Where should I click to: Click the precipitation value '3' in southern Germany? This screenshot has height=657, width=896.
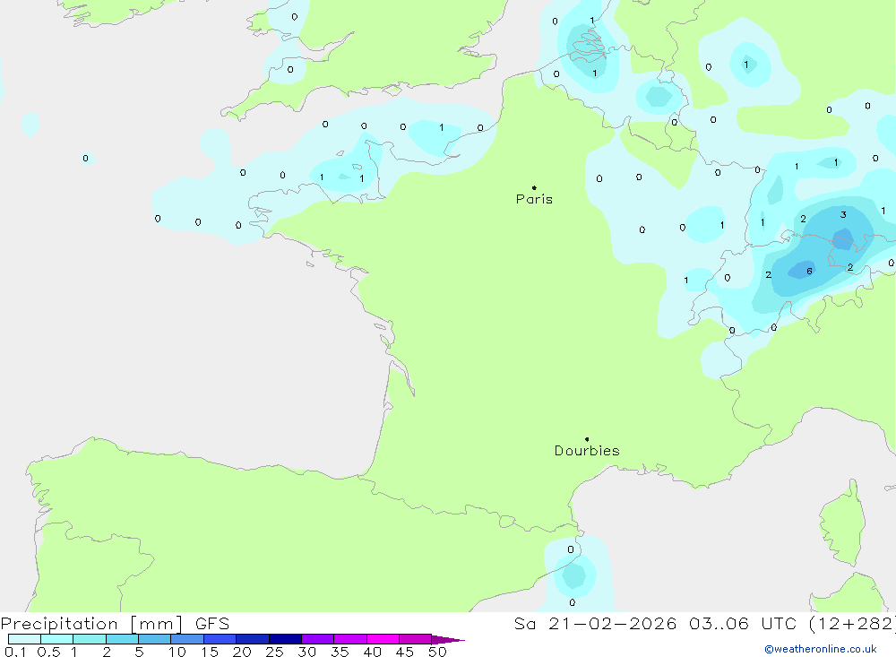[843, 215]
